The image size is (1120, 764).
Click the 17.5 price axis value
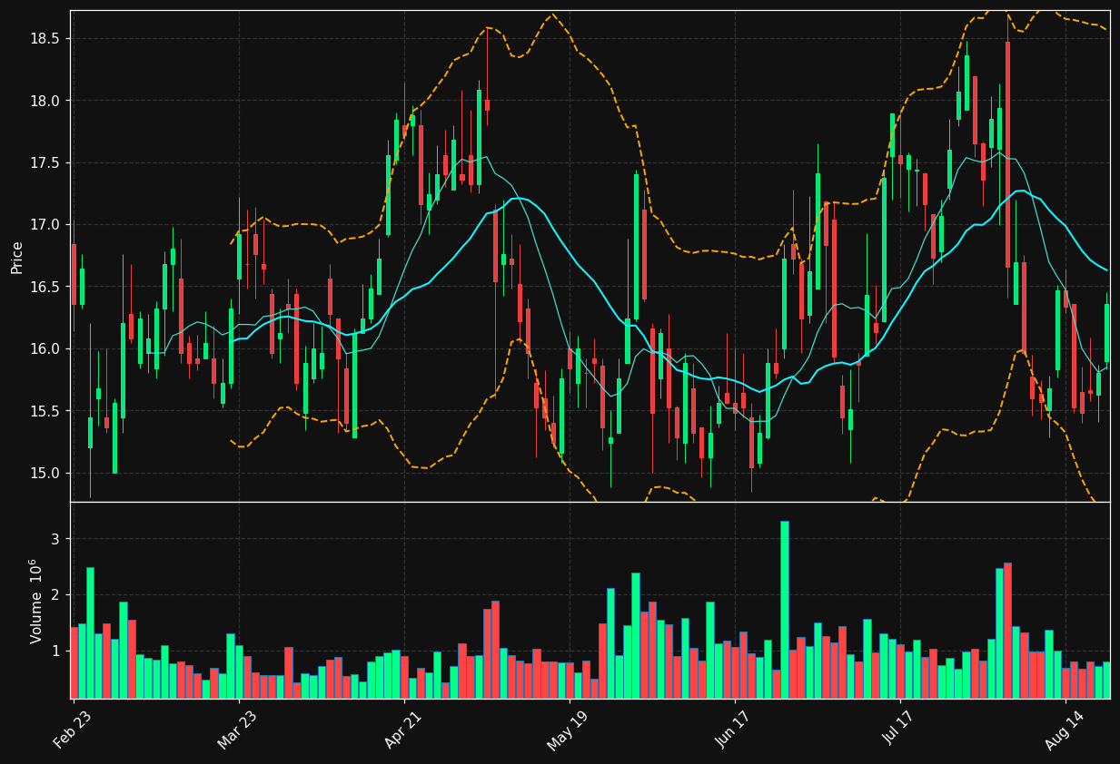click(x=45, y=163)
